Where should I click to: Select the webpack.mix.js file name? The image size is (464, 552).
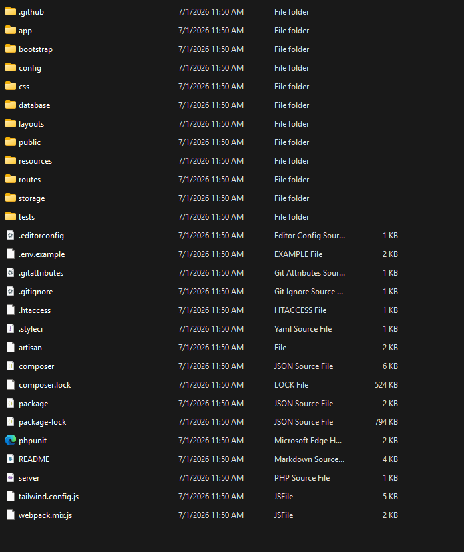tap(45, 515)
